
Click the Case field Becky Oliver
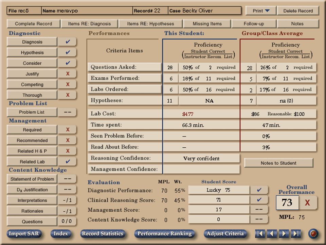click(204, 11)
